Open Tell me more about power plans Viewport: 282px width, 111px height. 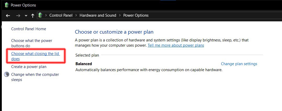coord(176,45)
